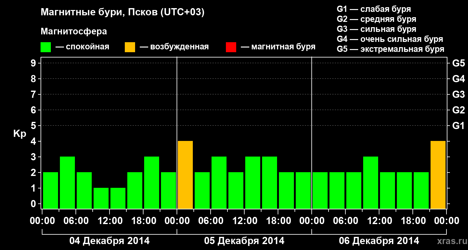Click the 05 Декабря 06:00–09:00 Kp 3 bar
Viewport: 468px width, 250px height.
point(219,183)
